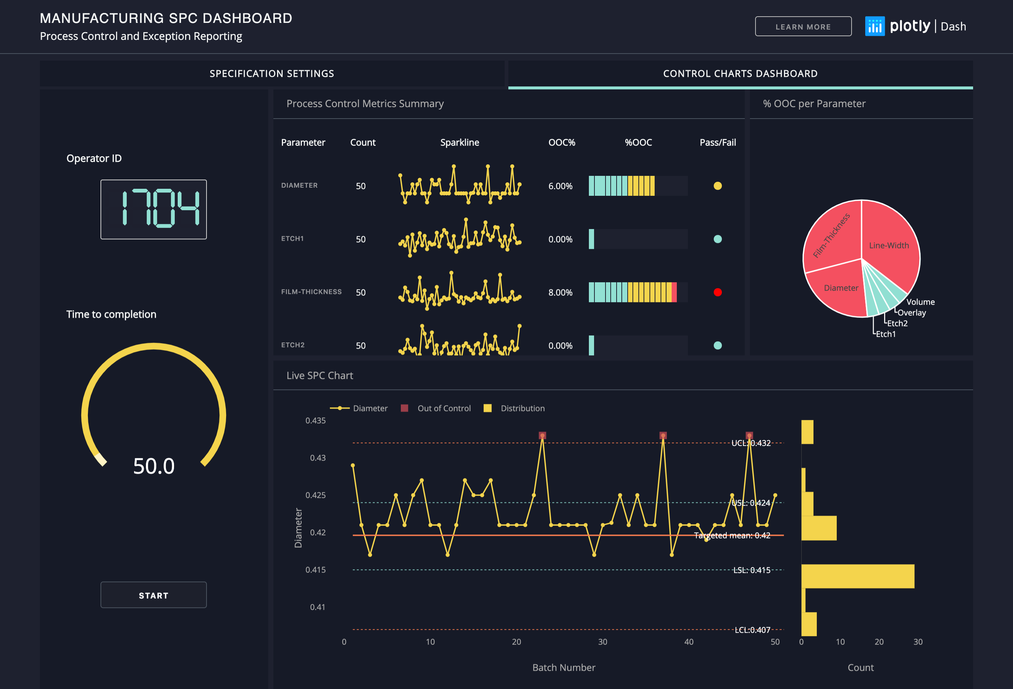This screenshot has width=1013, height=689.
Task: Click the Etch1 teal pass/fail indicator
Action: (x=717, y=239)
